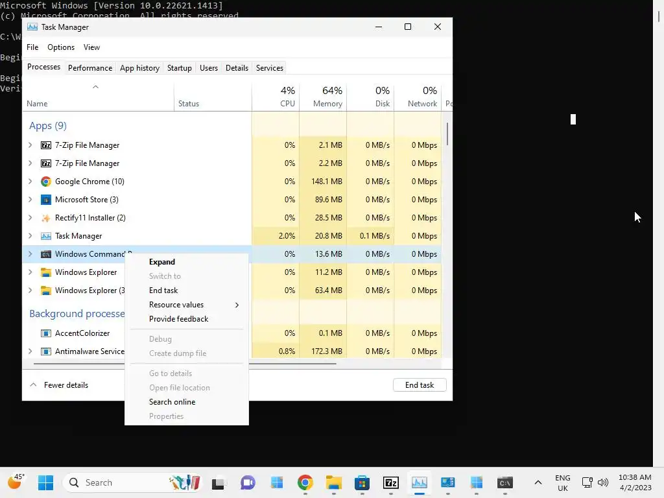Expand the Microsoft Store (3) process group
664x498 pixels.
point(30,200)
